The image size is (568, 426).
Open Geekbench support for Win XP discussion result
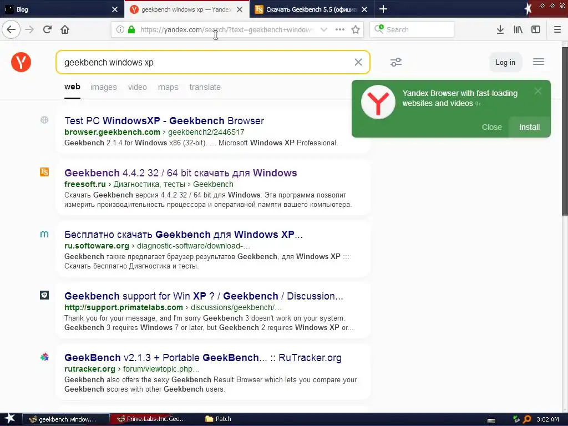(204, 296)
